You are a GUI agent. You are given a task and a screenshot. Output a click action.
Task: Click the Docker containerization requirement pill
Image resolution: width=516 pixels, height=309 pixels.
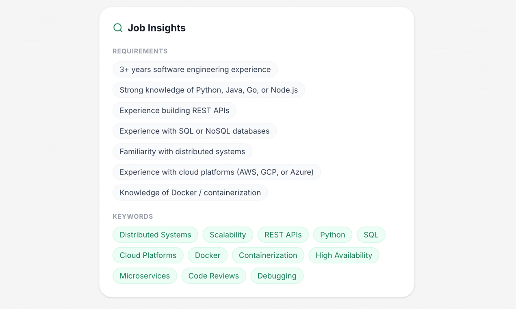pos(190,192)
